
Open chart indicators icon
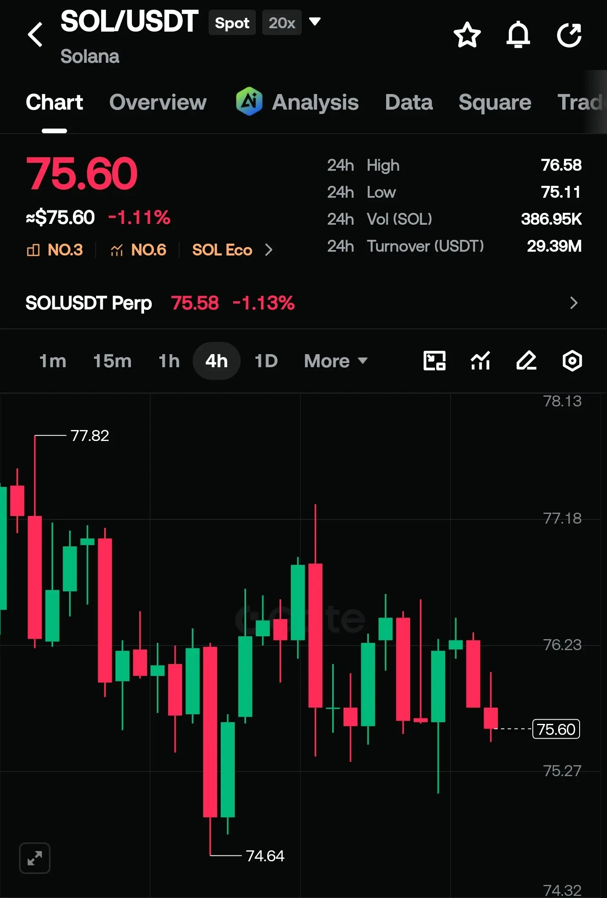tap(480, 361)
